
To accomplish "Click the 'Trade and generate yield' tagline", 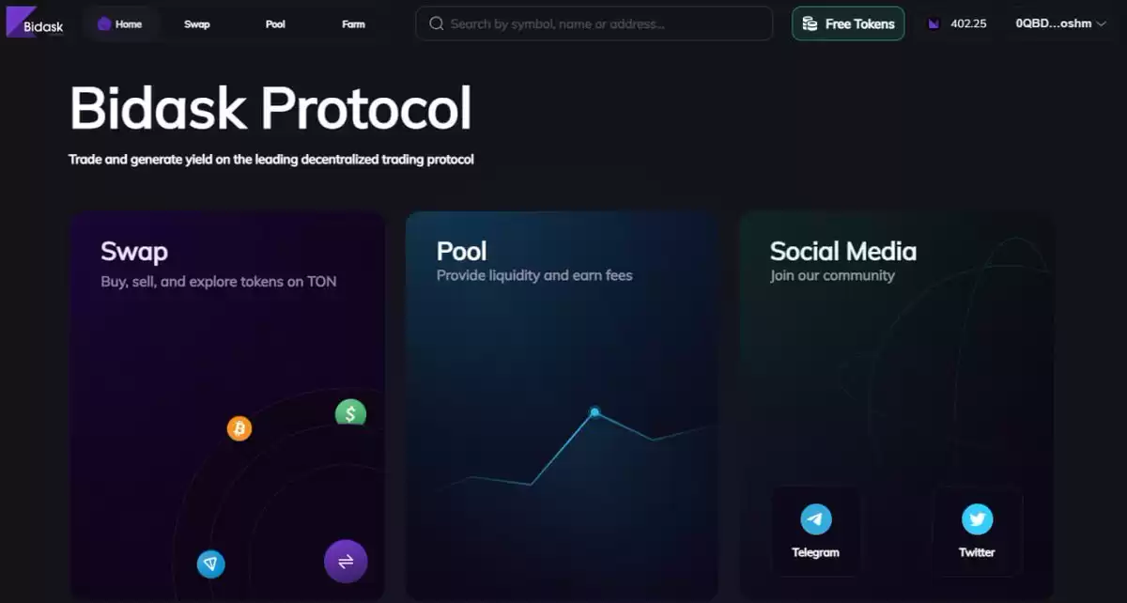I will (x=271, y=160).
